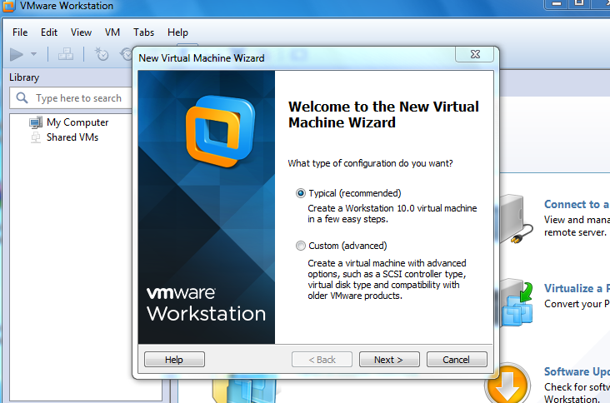Open the VM menu
Viewport: 610px width, 403px height.
pyautogui.click(x=112, y=32)
